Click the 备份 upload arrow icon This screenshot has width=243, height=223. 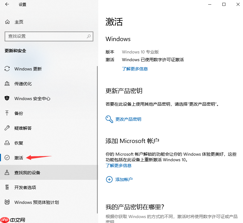coord(7,113)
